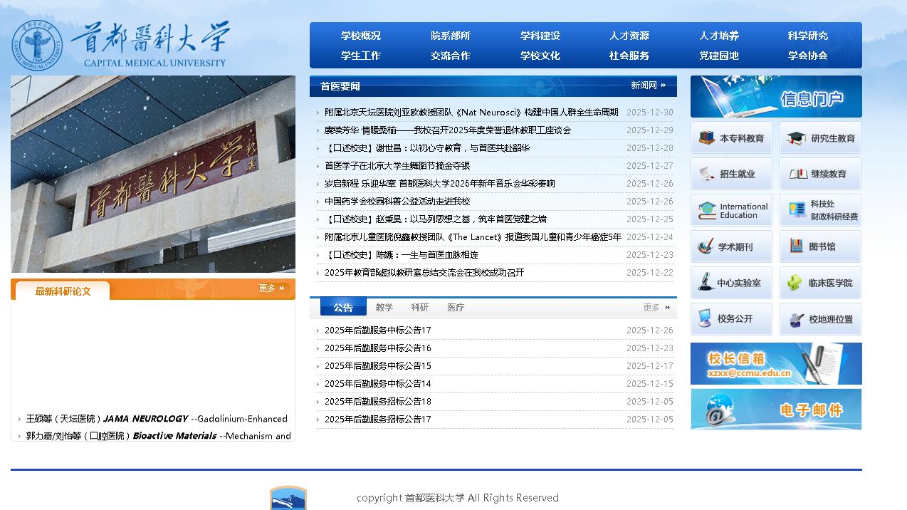Click the 继续教育 icon
The width and height of the screenshot is (907, 510).
[x=820, y=173]
